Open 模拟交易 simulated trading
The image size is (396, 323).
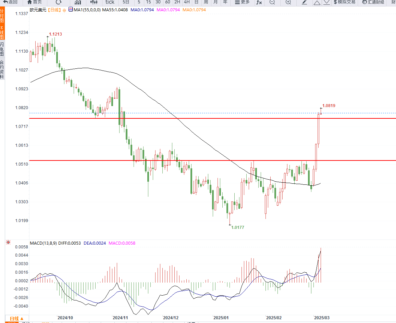point(345,2)
